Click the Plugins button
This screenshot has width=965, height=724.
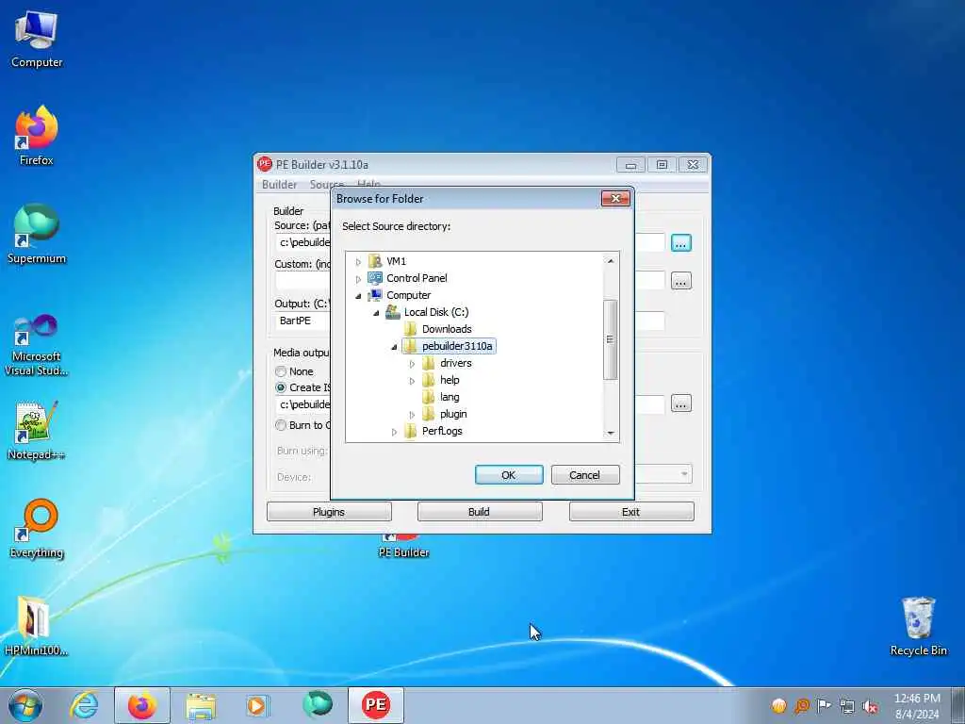(x=329, y=512)
